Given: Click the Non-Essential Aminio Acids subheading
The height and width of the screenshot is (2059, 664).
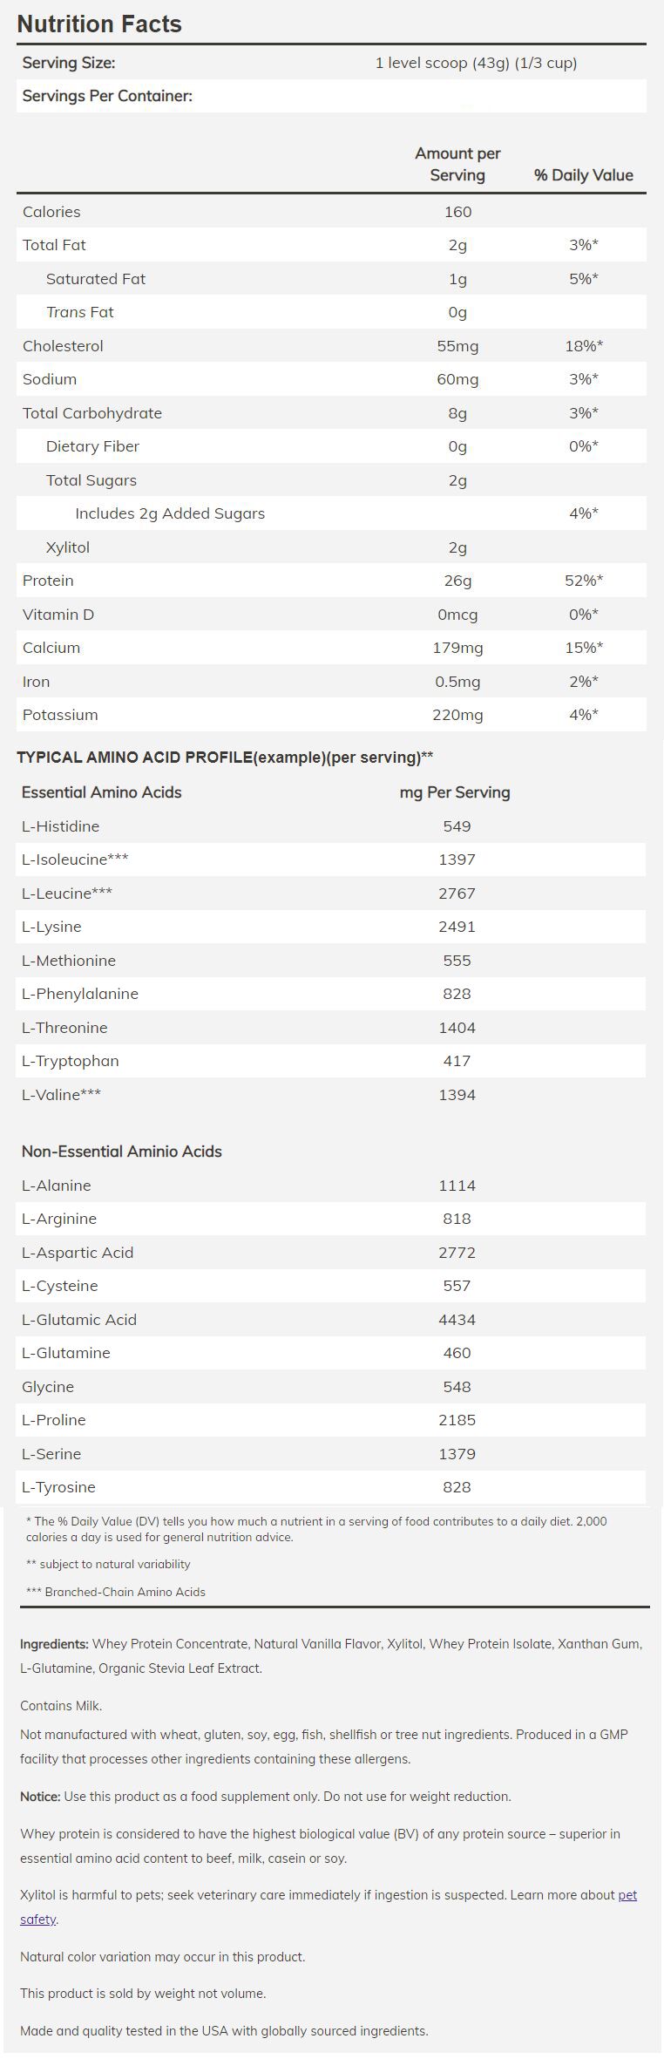Looking at the screenshot, I should (x=121, y=1152).
